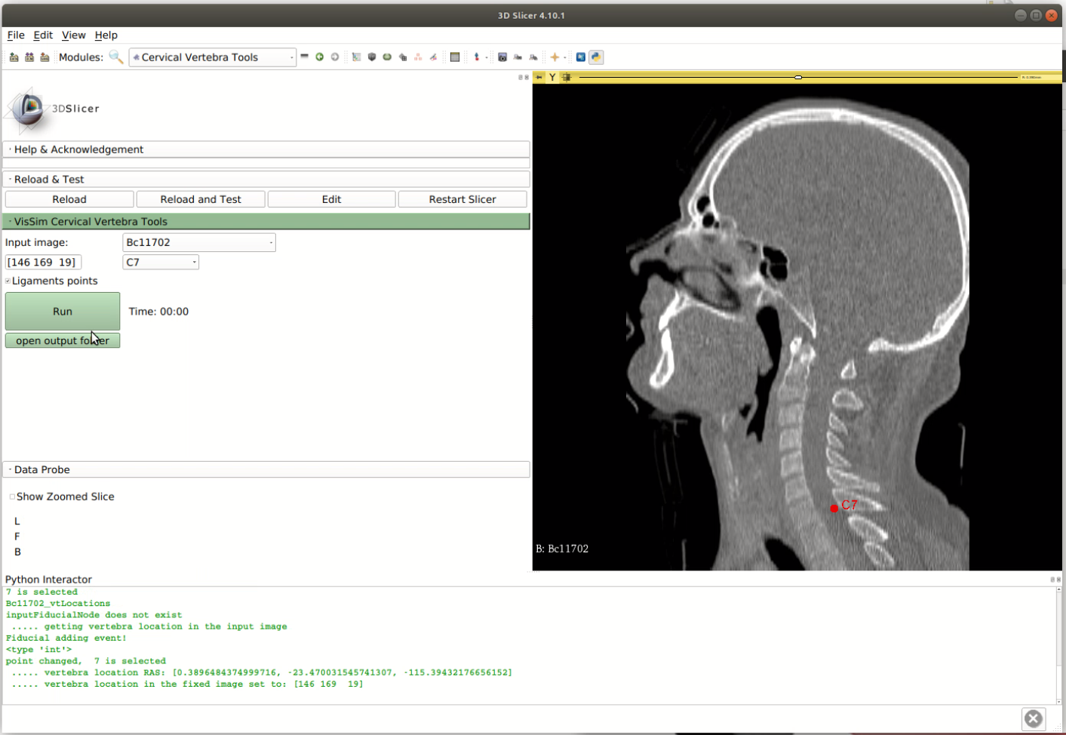Viewport: 1066px width, 735px height.
Task: Enable the Show Zoomed Slice checkbox
Action: pos(12,497)
